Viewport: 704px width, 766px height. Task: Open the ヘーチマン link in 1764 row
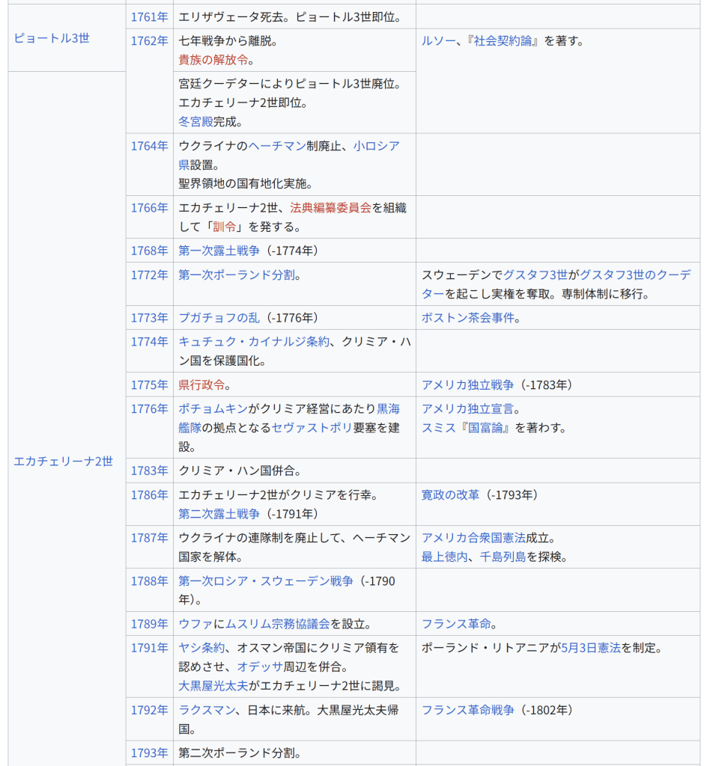click(276, 146)
